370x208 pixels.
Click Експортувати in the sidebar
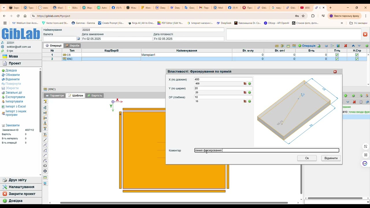tap(15, 97)
